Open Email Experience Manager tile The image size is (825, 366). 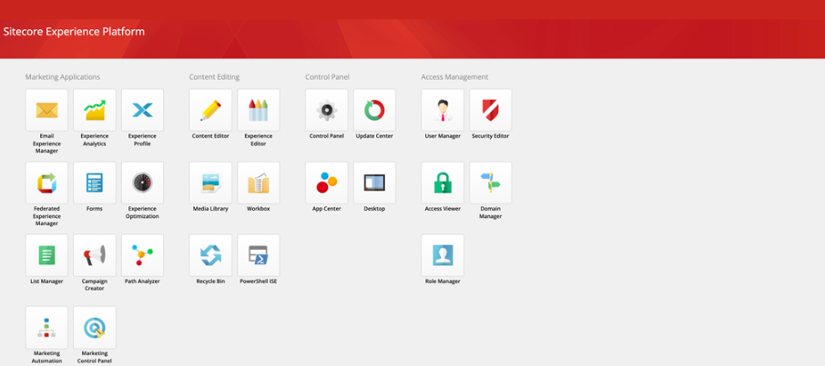pyautogui.click(x=46, y=110)
